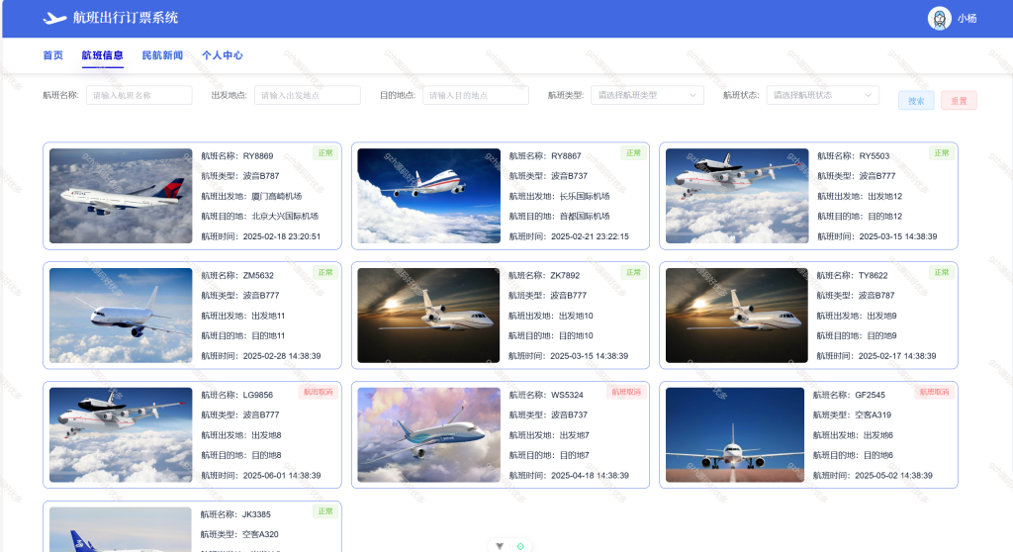Open the 航班类型 dropdown
This screenshot has height=552, width=1013.
[647, 95]
